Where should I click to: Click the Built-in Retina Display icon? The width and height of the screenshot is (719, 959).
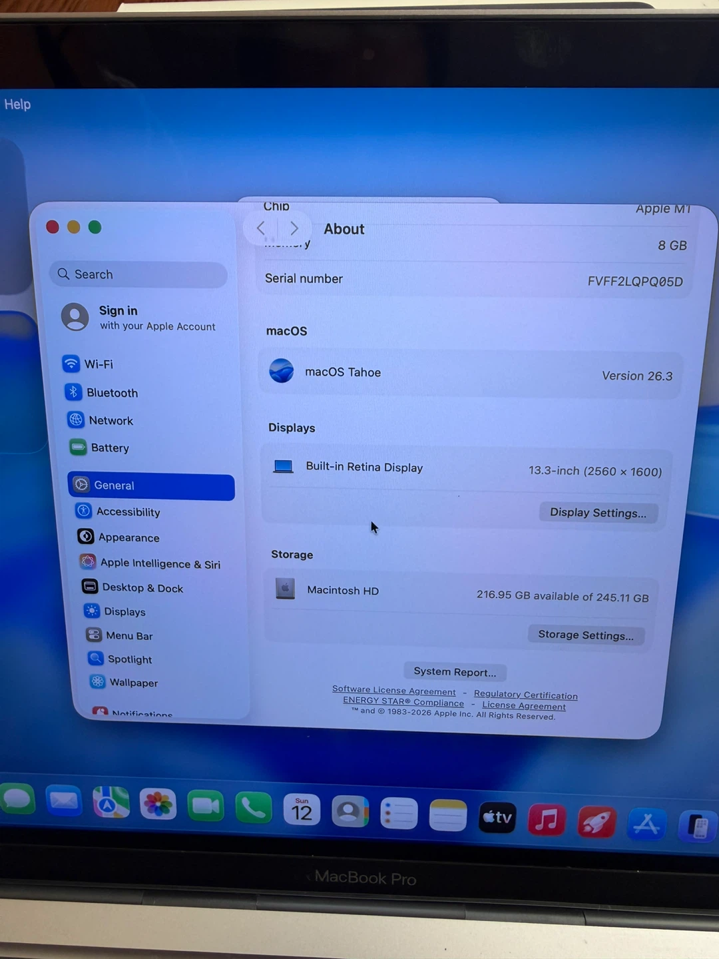click(x=284, y=466)
